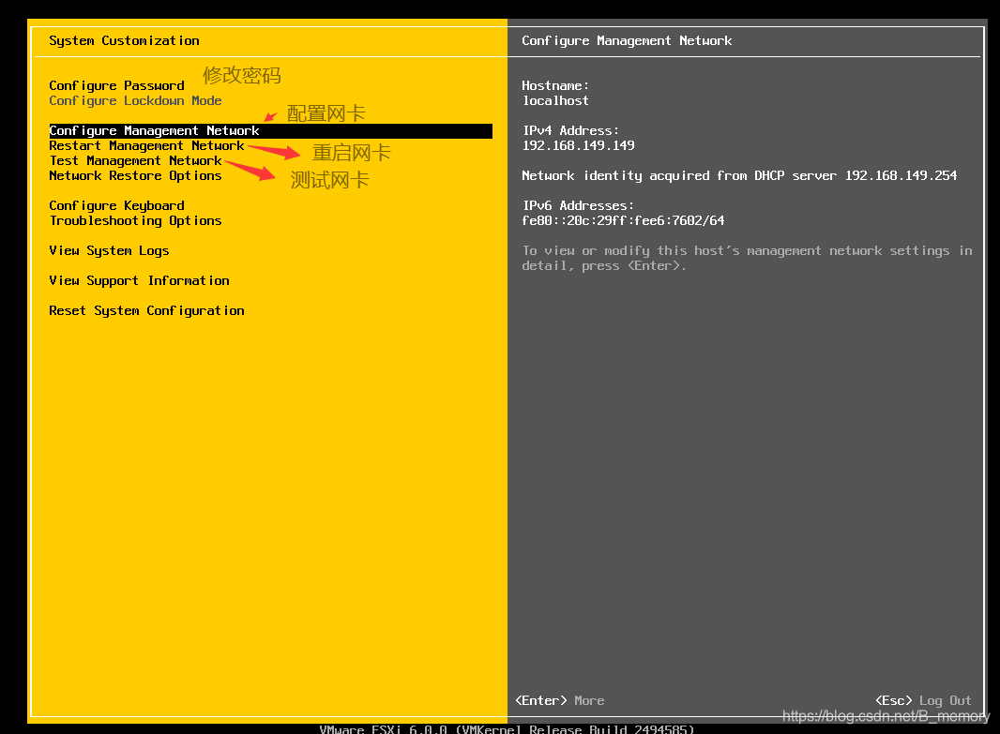Click the <Enter> More hint

[560, 700]
